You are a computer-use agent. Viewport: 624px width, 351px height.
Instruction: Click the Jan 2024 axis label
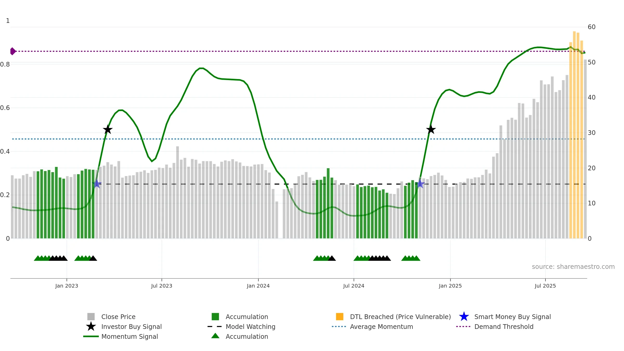click(258, 286)
